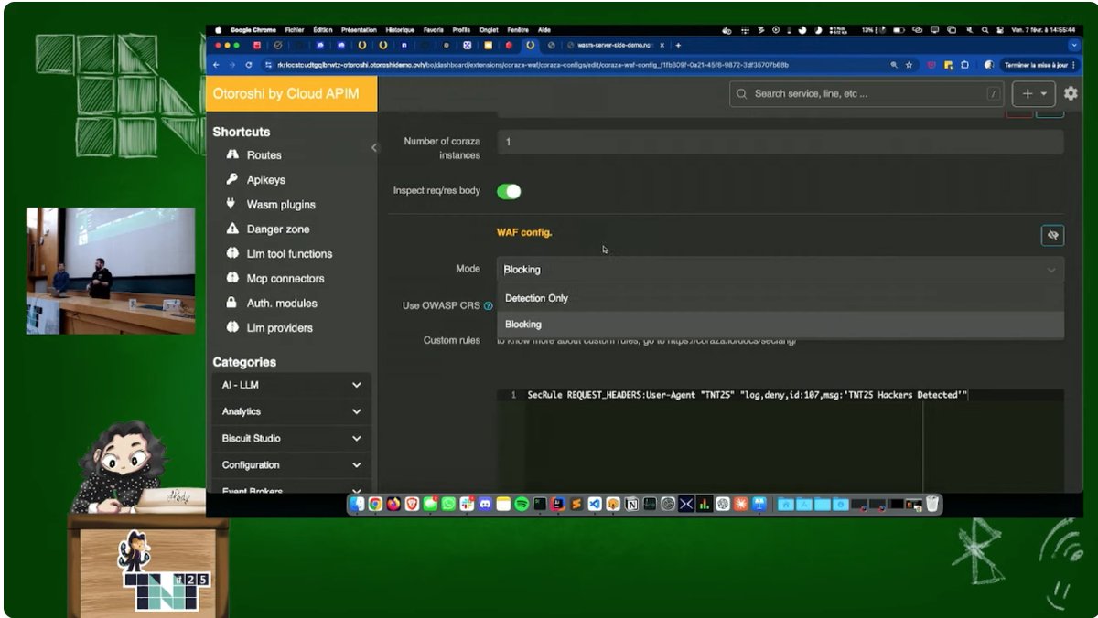Open Wasm plugins shortcut
This screenshot has width=1098, height=618.
coord(270,205)
